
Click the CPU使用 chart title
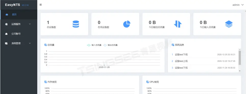pyautogui.click(x=154, y=82)
